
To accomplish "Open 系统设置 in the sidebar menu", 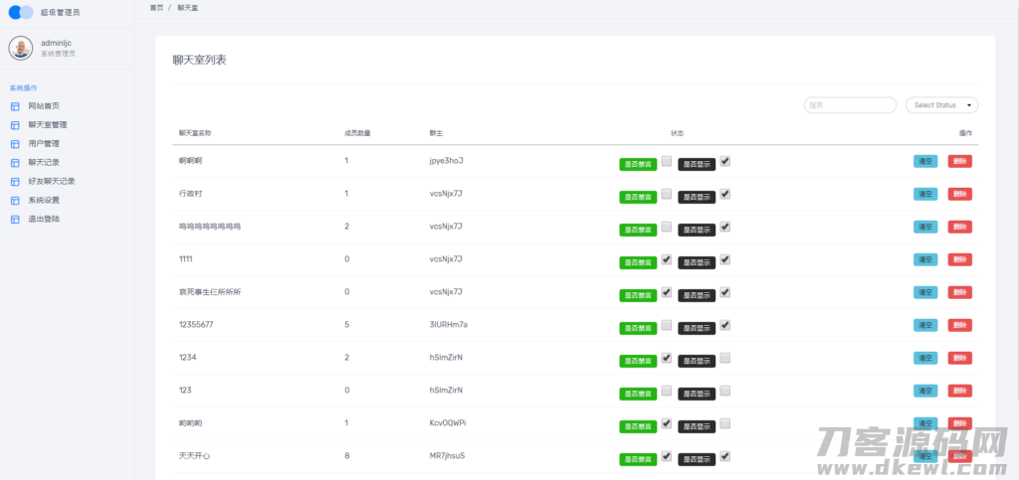I will point(44,201).
